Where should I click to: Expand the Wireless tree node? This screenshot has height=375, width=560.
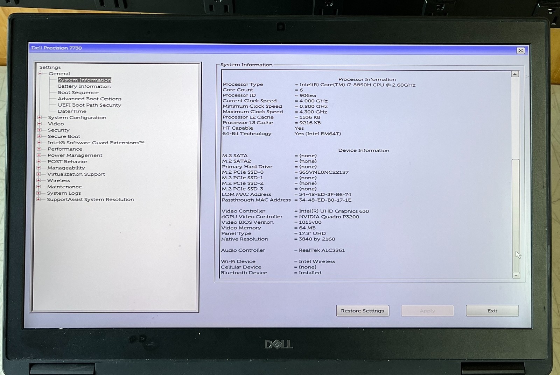pos(39,180)
